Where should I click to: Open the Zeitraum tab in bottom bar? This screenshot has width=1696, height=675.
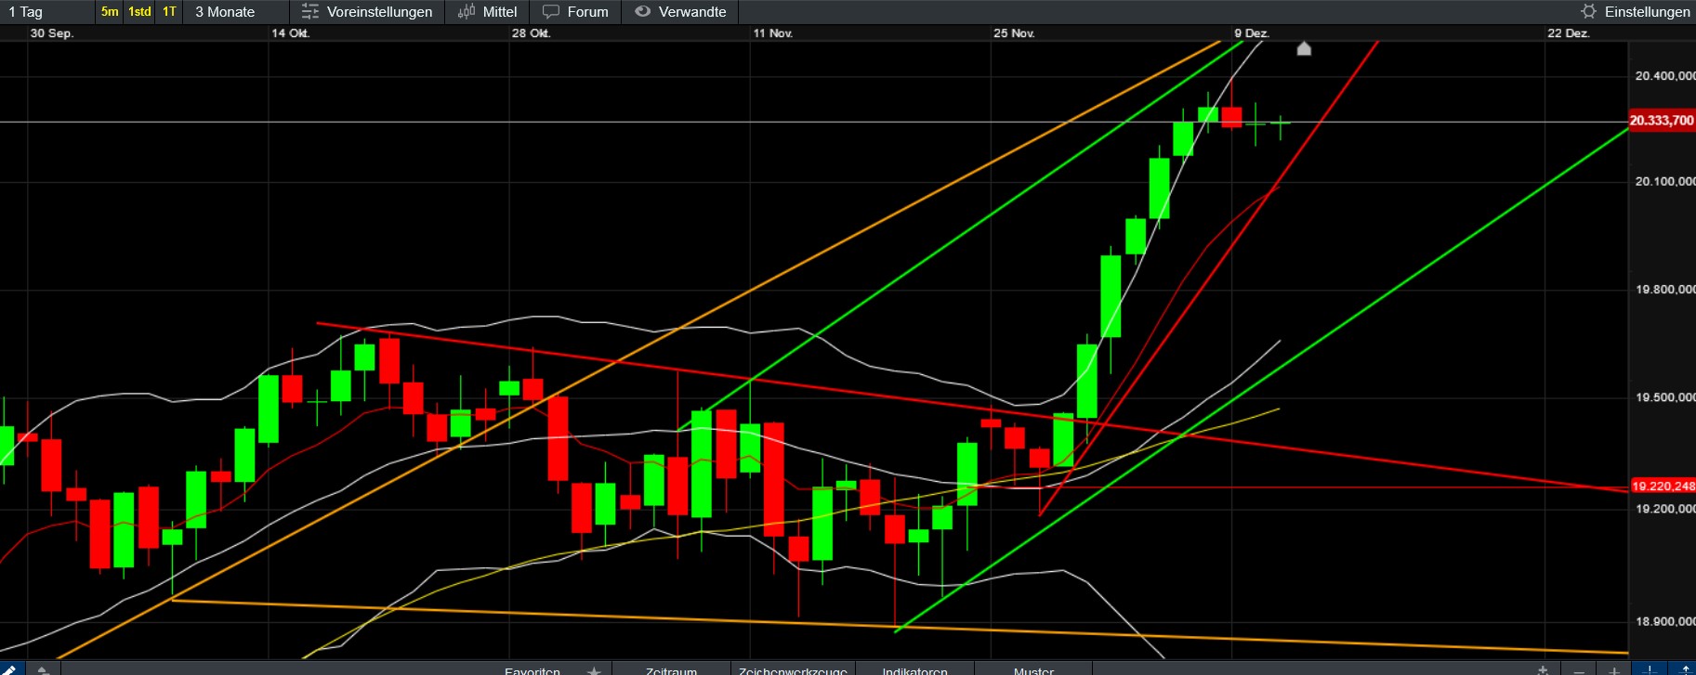pos(671,670)
